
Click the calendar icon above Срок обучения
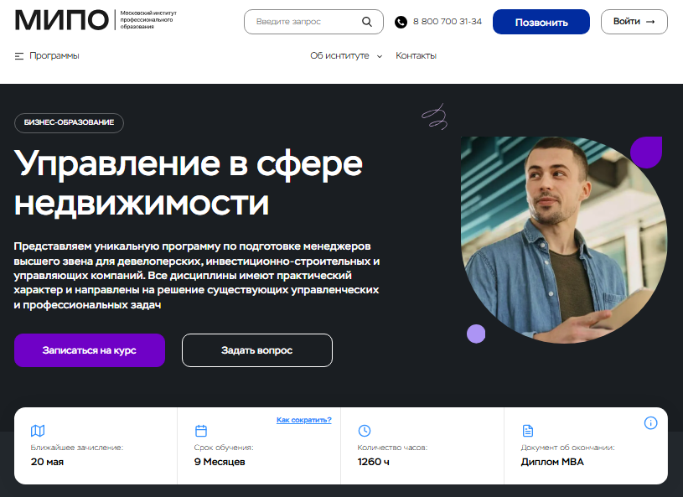(x=201, y=431)
